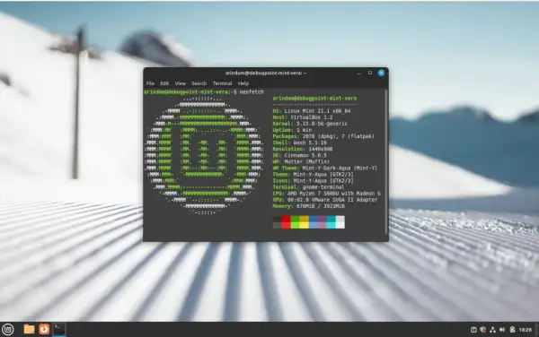The height and width of the screenshot is (337, 539).
Task: Click the 'neofetch' command text
Action: coord(252,92)
